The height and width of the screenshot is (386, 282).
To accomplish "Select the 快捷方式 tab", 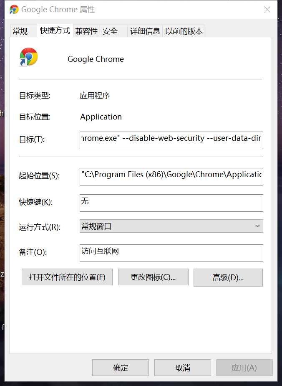I will click(55, 30).
